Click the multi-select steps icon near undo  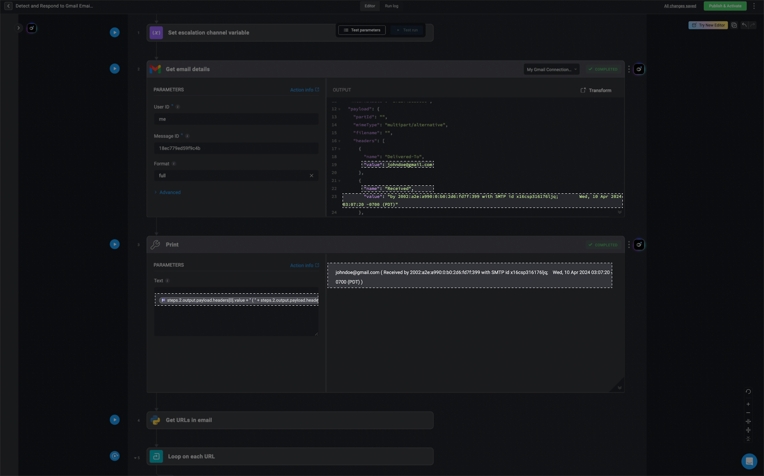tap(734, 25)
